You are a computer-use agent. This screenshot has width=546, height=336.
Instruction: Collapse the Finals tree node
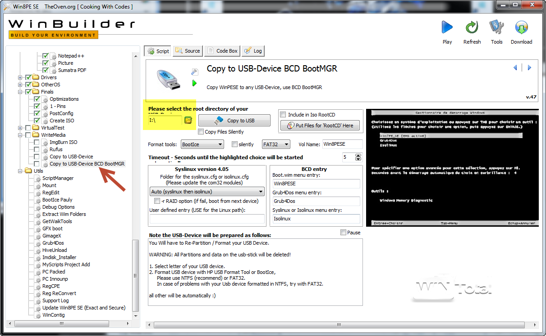[20, 92]
